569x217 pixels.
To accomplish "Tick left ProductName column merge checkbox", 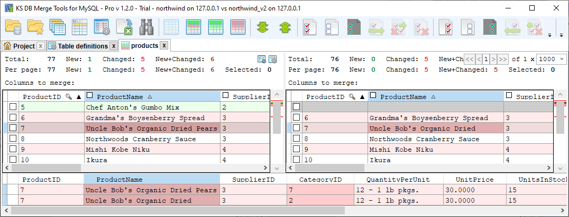I will [x=90, y=95].
